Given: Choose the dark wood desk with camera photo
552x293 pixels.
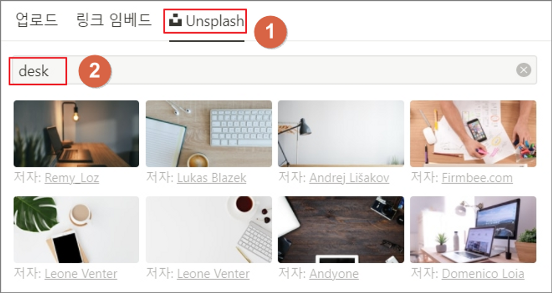Looking at the screenshot, I should (341, 229).
